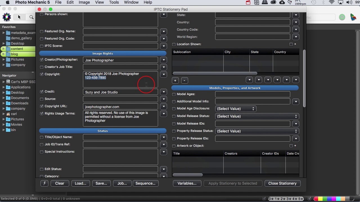Open the View menu
This screenshot has width=360, height=202.
(99, 3)
